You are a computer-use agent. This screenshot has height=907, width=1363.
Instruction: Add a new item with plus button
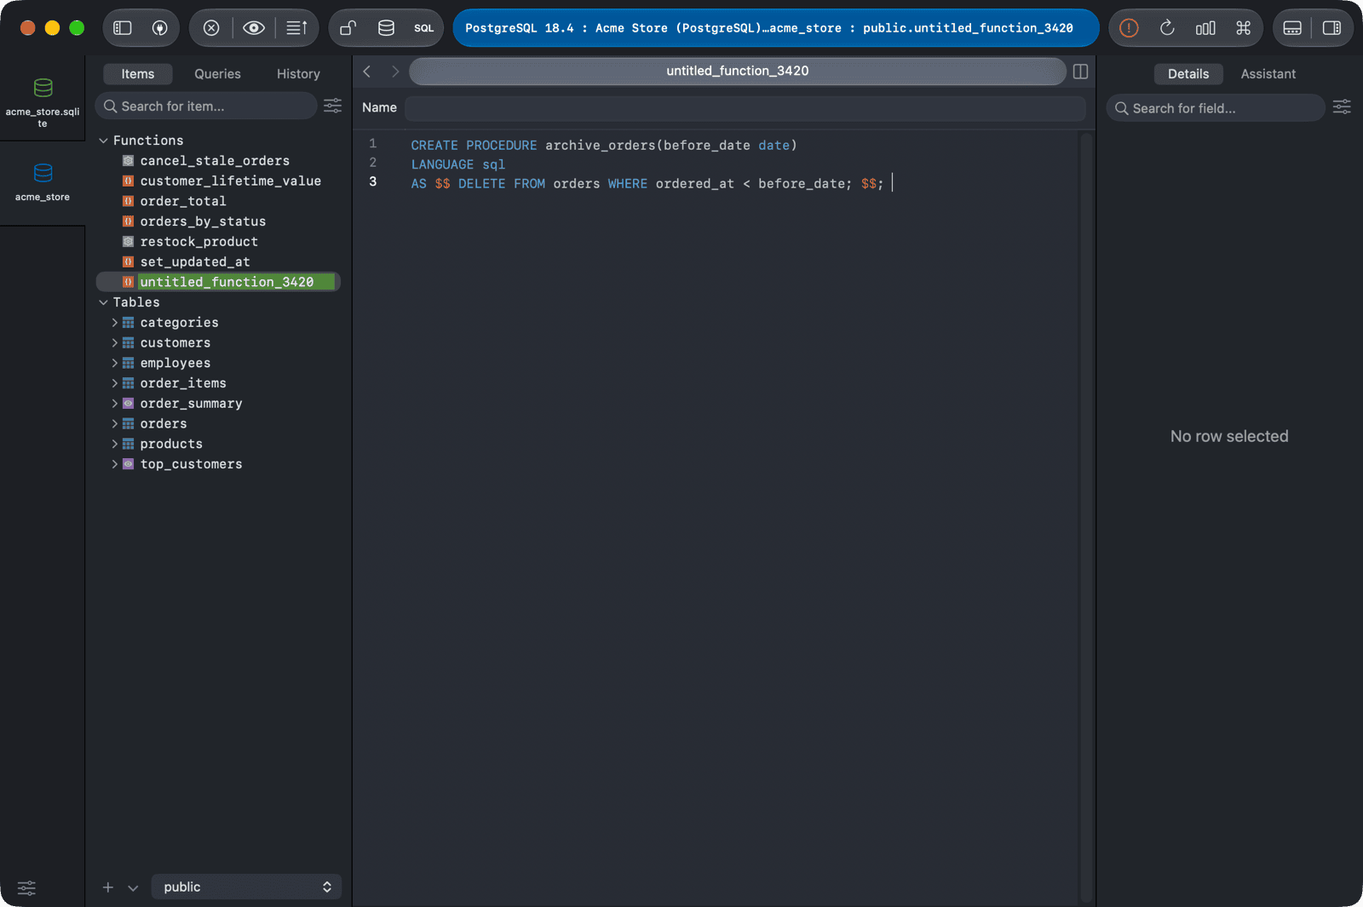tap(108, 887)
